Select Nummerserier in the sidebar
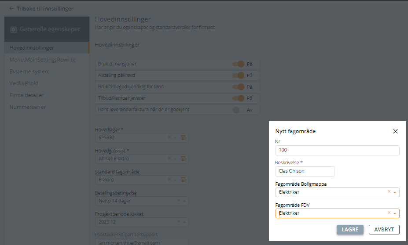The width and height of the screenshot is (408, 245). [27, 107]
